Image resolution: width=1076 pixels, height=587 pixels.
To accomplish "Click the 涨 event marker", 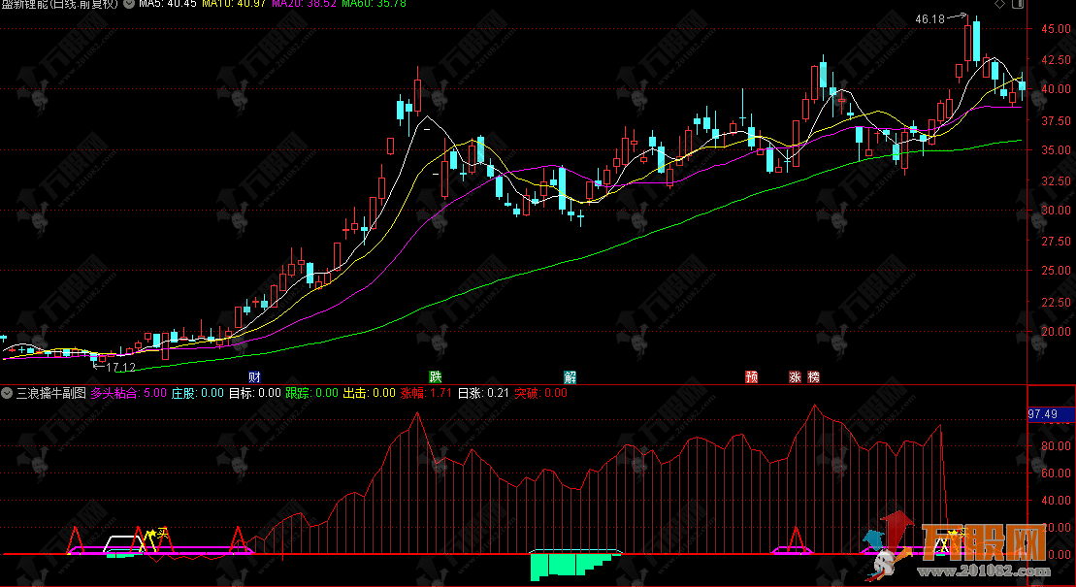I will pos(795,376).
